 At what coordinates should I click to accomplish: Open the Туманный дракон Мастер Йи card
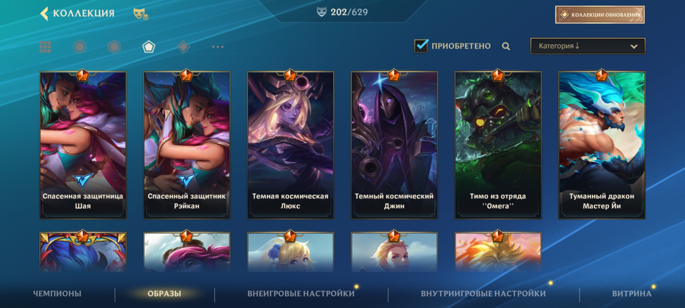coord(602,145)
